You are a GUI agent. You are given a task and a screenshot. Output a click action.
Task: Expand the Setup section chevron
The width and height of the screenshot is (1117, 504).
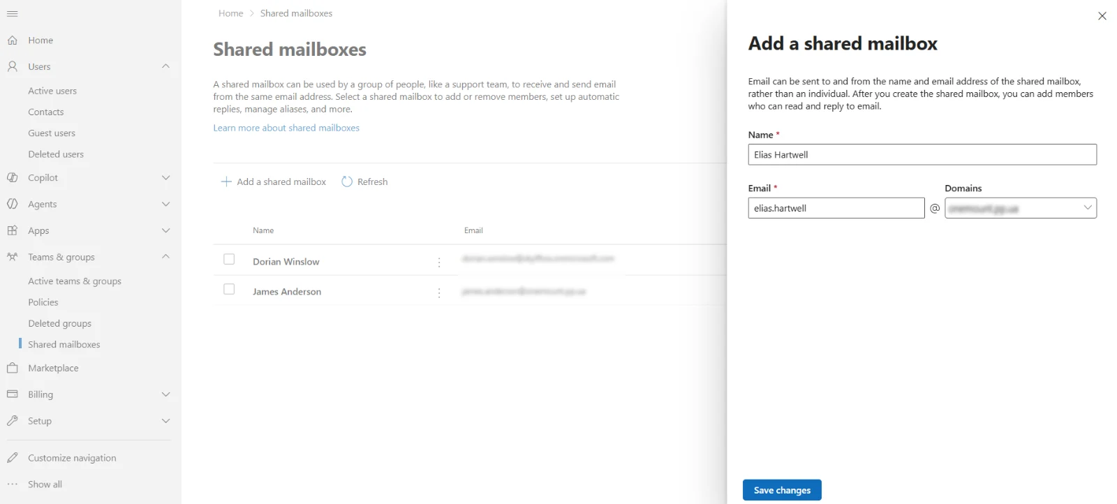(x=165, y=421)
